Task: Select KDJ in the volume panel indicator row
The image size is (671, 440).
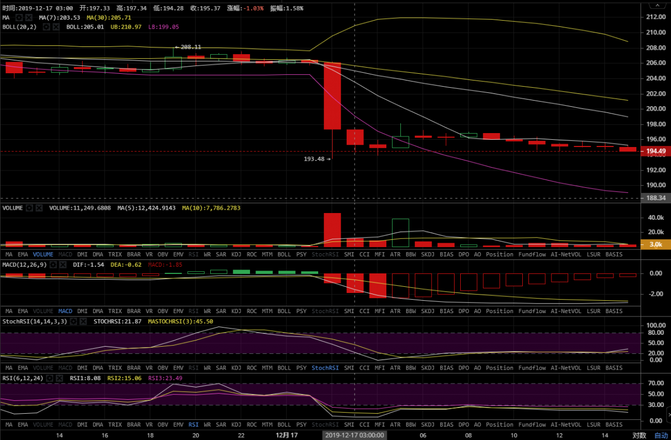Action: pyautogui.click(x=237, y=254)
